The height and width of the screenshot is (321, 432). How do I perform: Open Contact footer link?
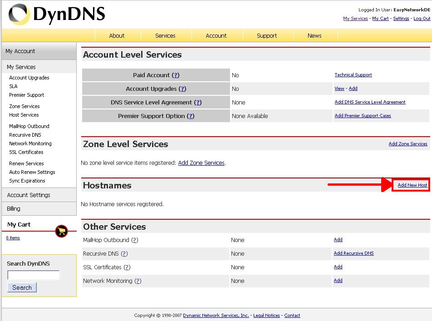pos(292,315)
